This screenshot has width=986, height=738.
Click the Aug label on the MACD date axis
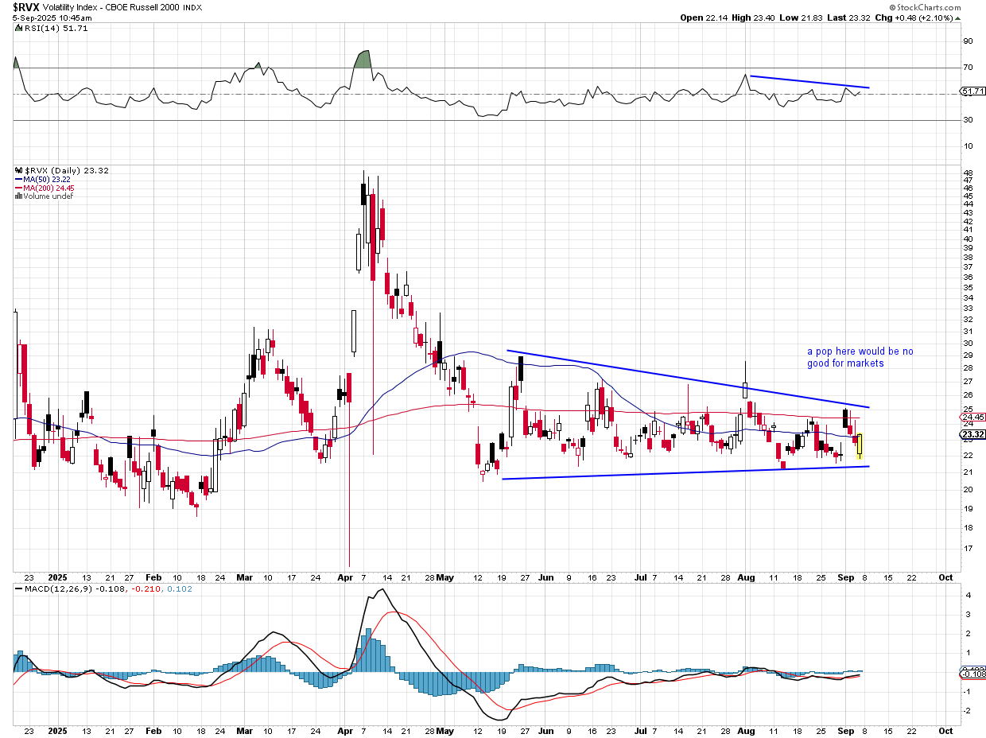(745, 730)
